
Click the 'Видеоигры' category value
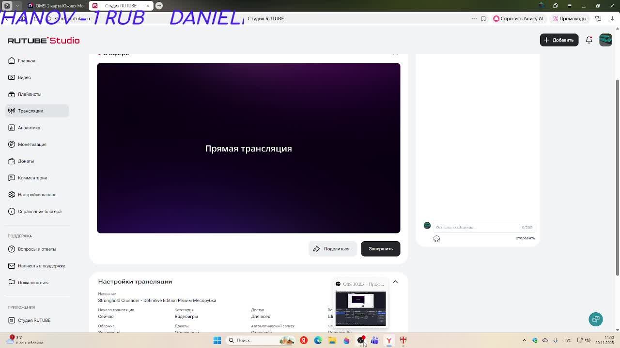pyautogui.click(x=186, y=317)
